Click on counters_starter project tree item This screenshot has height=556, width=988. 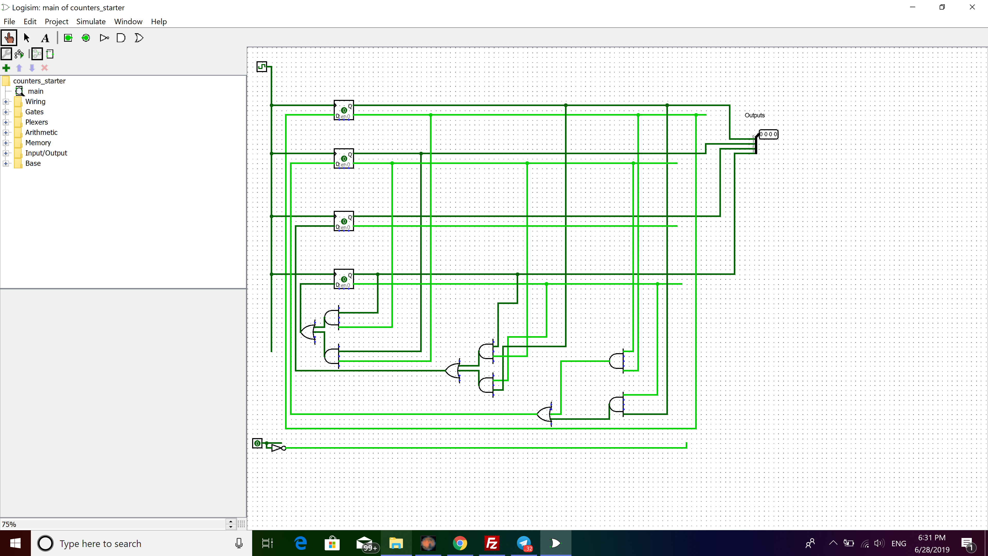pyautogui.click(x=39, y=80)
